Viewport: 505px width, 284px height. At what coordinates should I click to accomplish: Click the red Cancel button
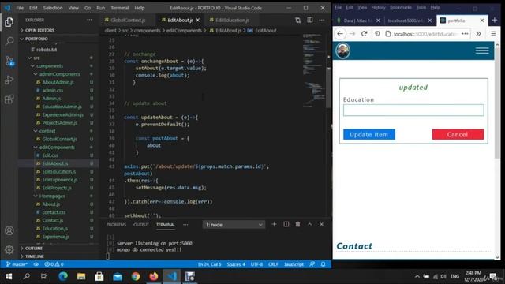coord(458,134)
